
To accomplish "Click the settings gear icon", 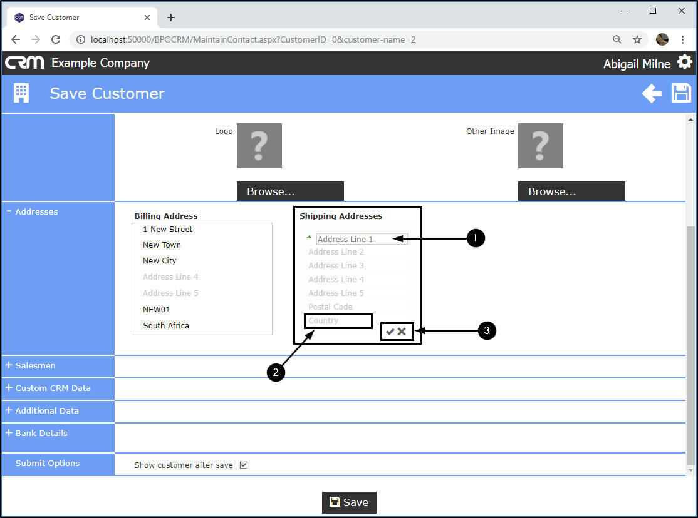I will point(684,63).
